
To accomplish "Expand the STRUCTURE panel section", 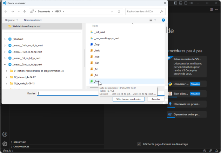I will coord(11,142).
